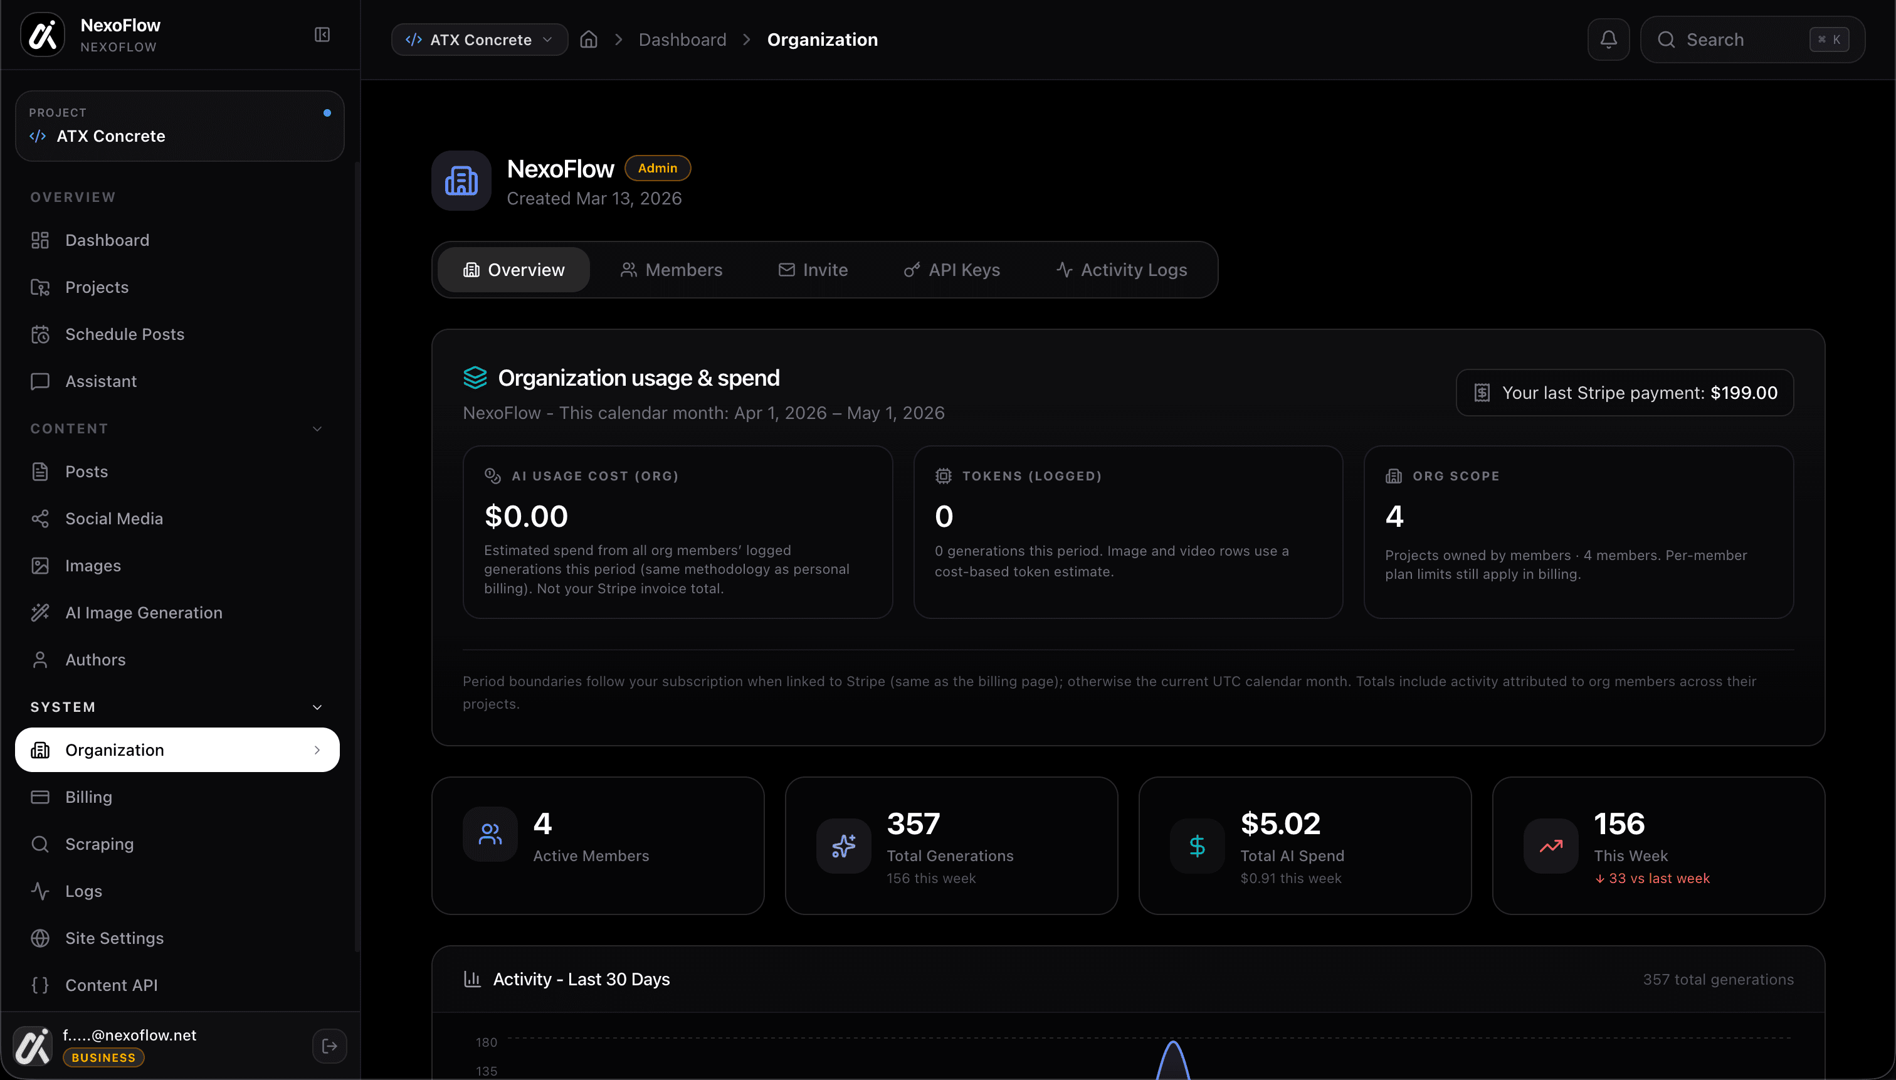Click the last Stripe payment button
1896x1080 pixels.
[x=1624, y=393]
